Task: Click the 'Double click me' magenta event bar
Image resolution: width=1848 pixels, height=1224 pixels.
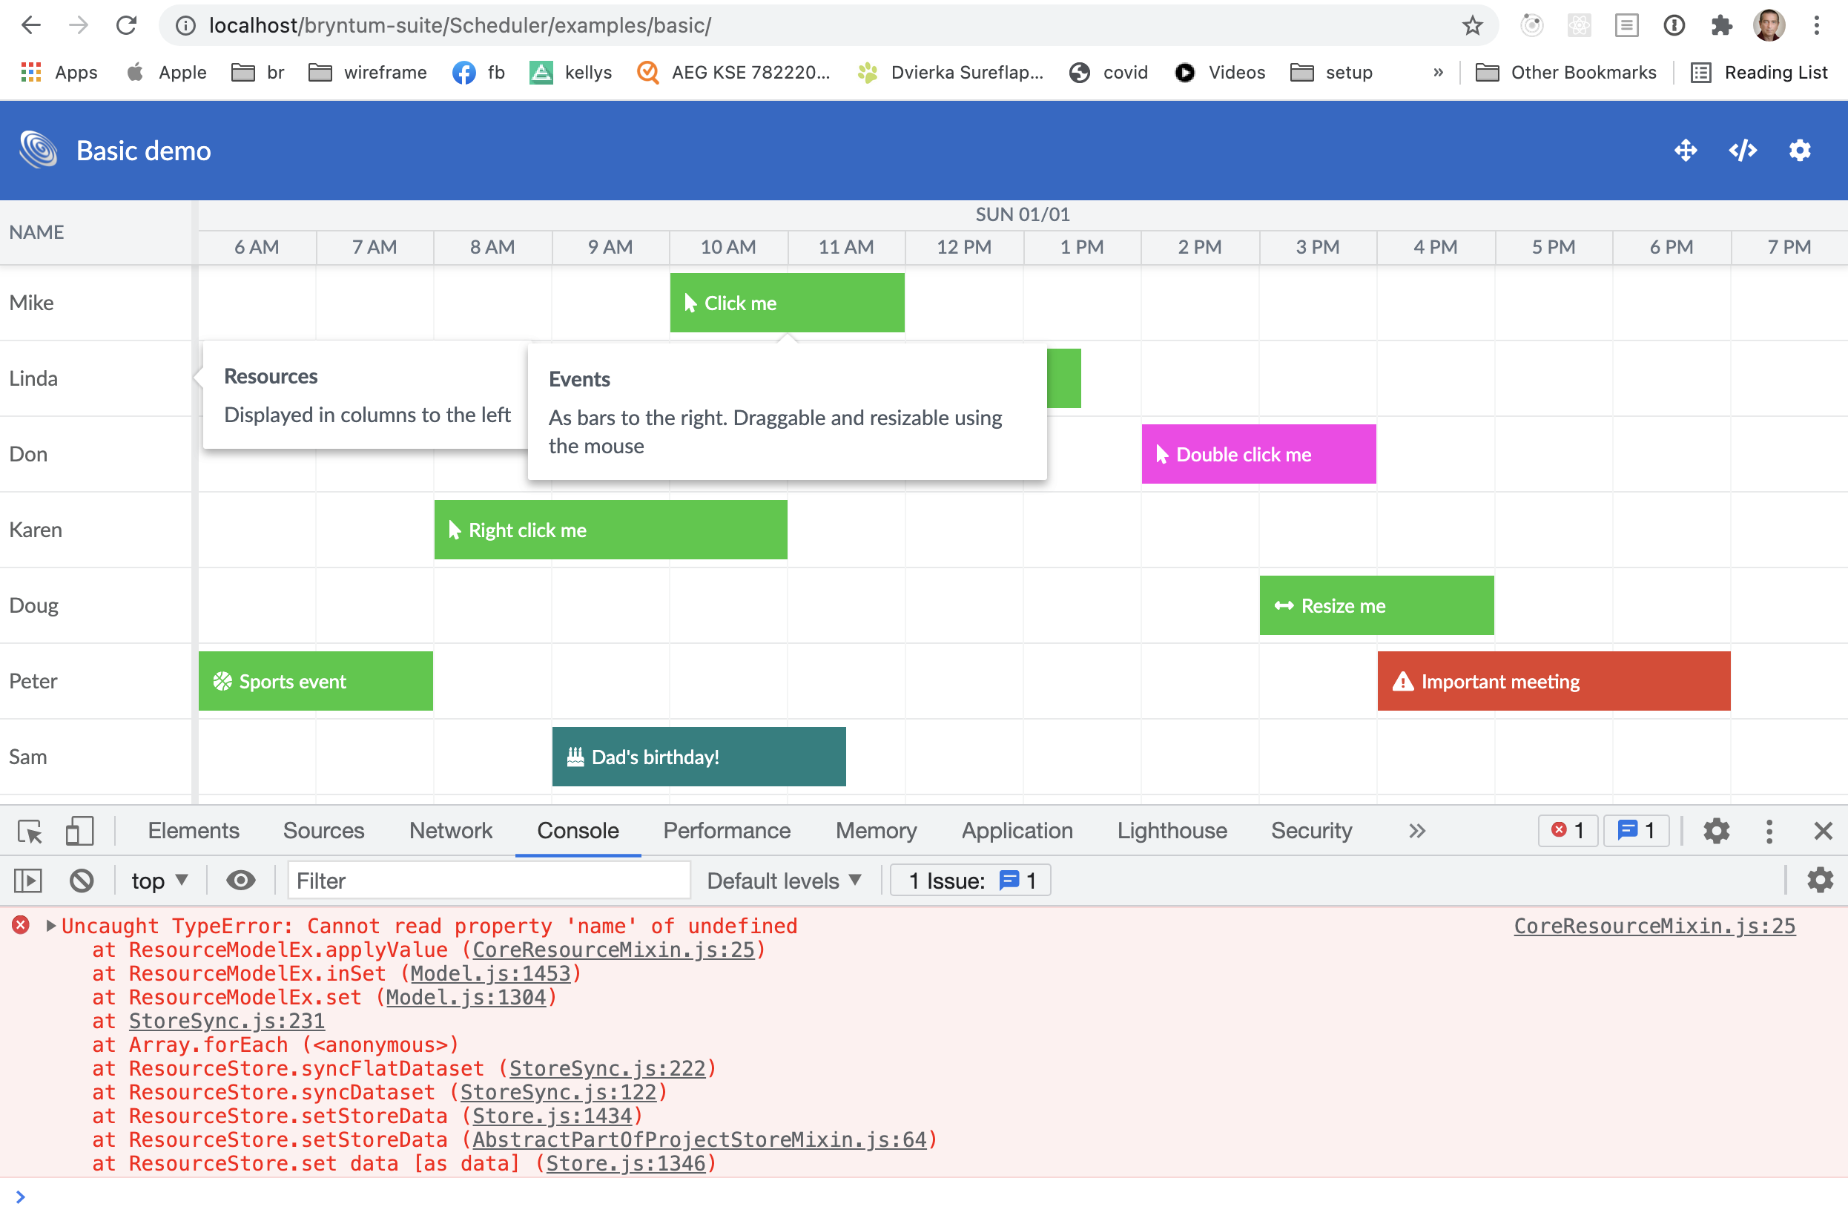Action: 1258,453
